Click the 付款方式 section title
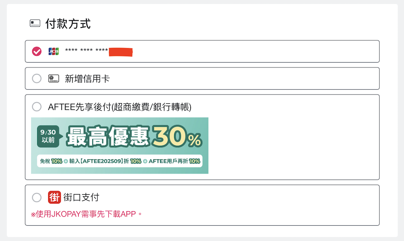 [69, 24]
